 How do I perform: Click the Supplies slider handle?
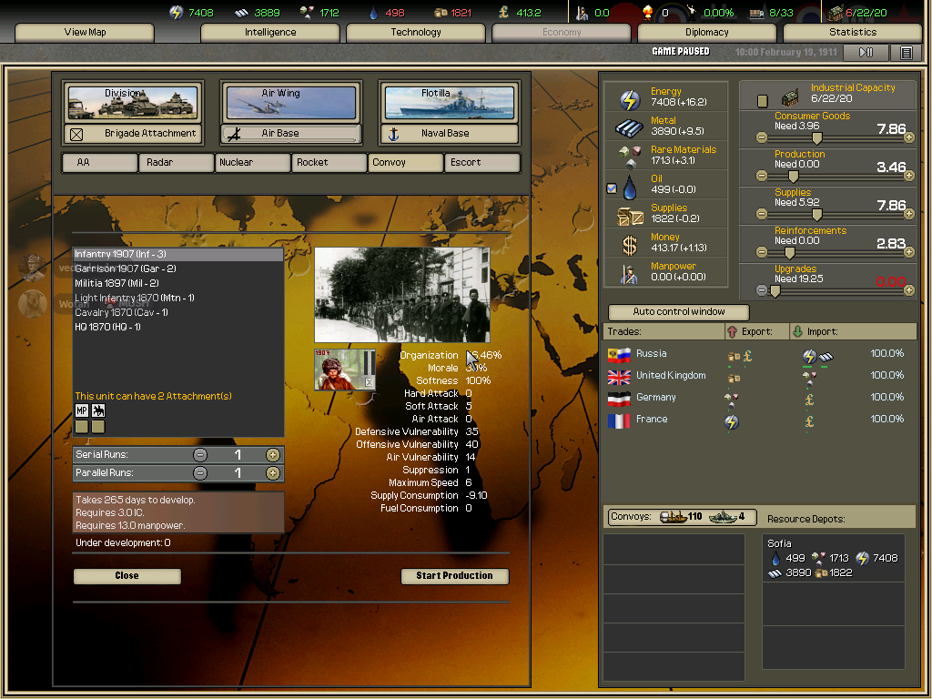click(817, 215)
